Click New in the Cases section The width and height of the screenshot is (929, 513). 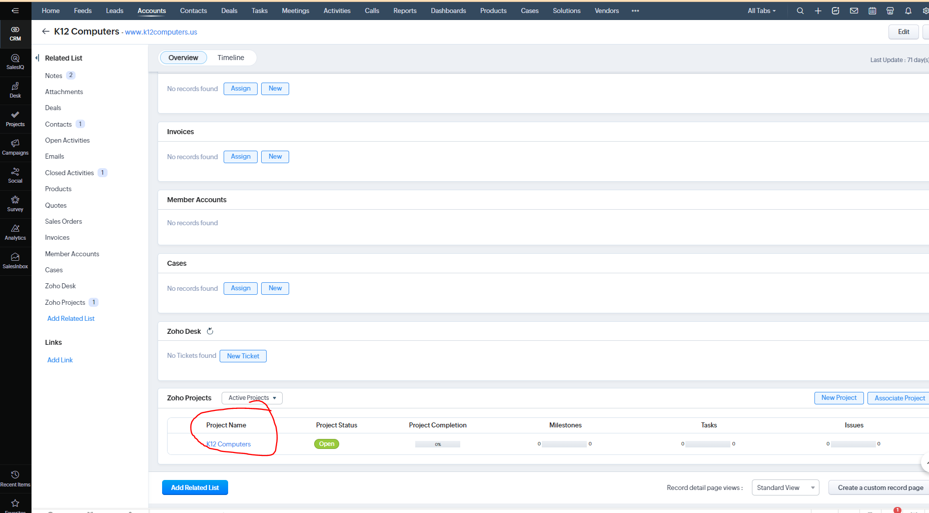[x=275, y=288]
